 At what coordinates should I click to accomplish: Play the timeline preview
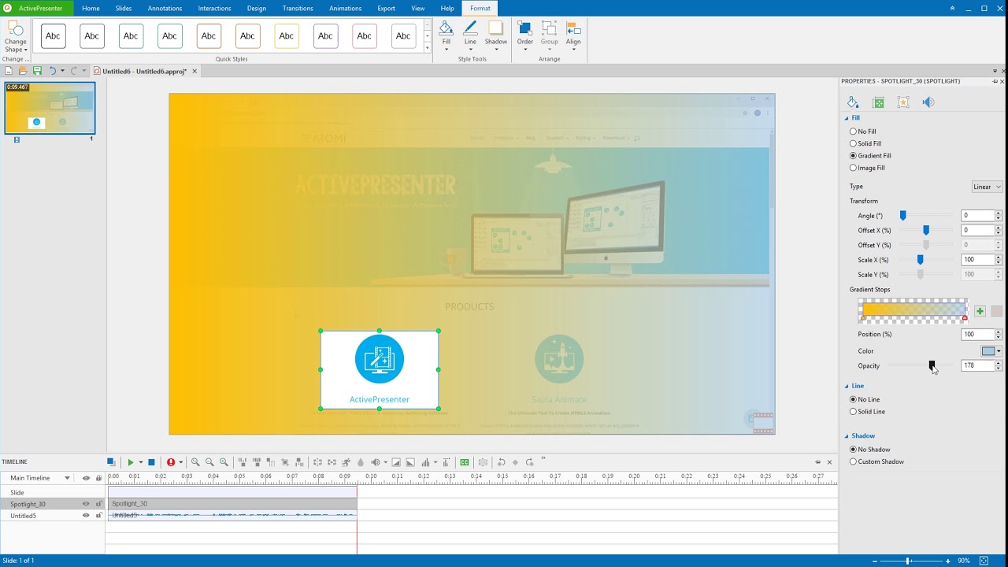(x=131, y=462)
